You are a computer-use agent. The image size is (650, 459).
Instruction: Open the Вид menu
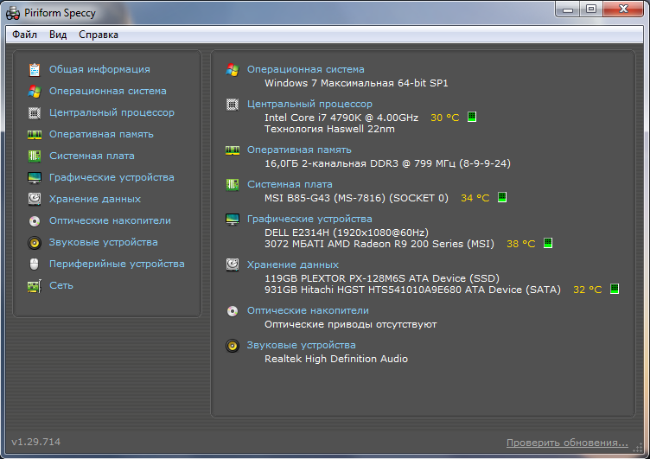tap(58, 35)
